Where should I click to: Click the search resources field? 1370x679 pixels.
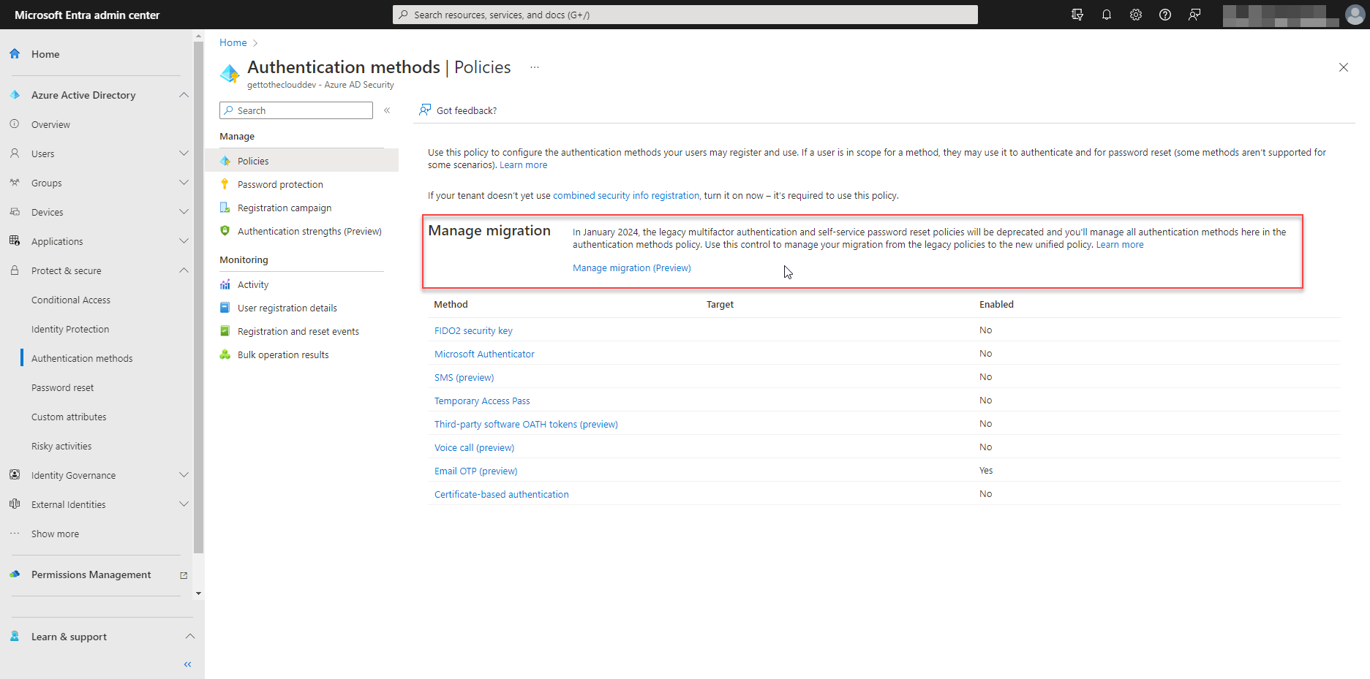pos(684,15)
